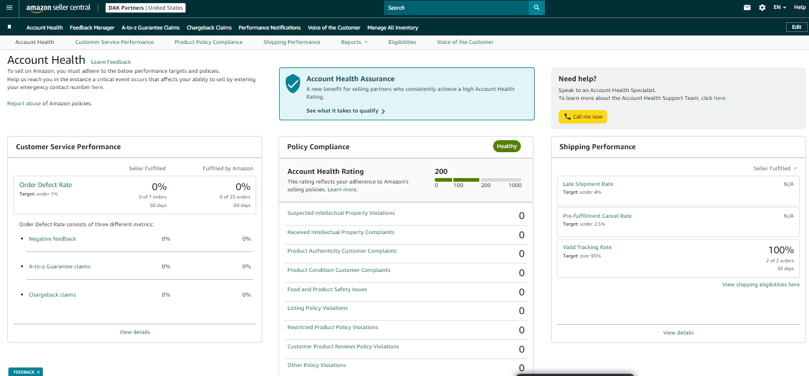The image size is (809, 376).
Task: Open Listing Policy Violations
Action: tap(318, 308)
